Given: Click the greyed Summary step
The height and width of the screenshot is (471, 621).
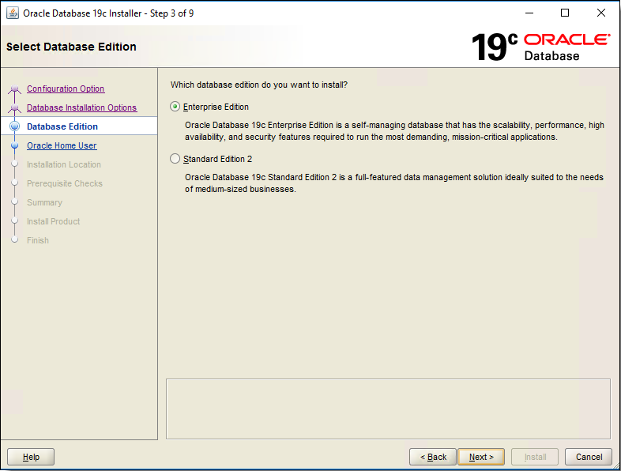Looking at the screenshot, I should pyautogui.click(x=44, y=202).
